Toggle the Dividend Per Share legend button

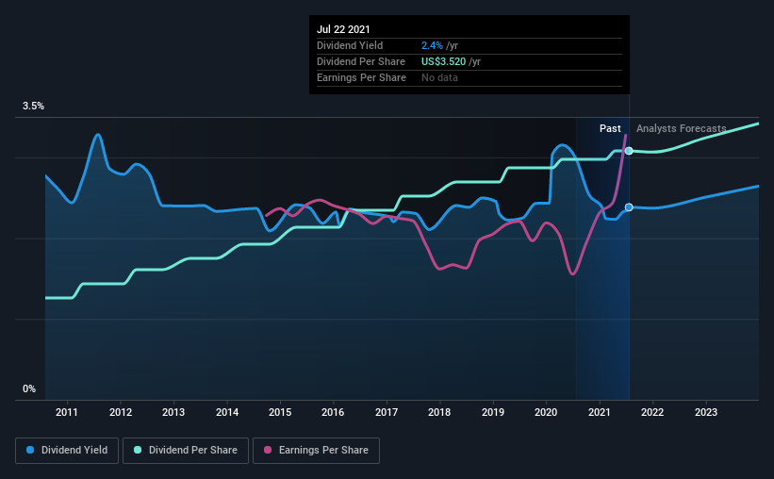[186, 451]
